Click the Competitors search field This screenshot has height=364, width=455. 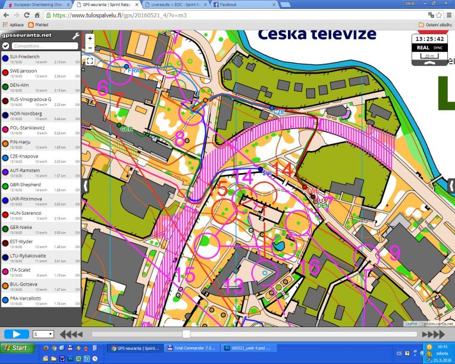pos(45,46)
